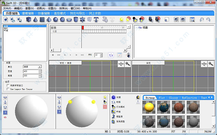Open the Animation(A) menu
This screenshot has width=217, height=135.
41,8
